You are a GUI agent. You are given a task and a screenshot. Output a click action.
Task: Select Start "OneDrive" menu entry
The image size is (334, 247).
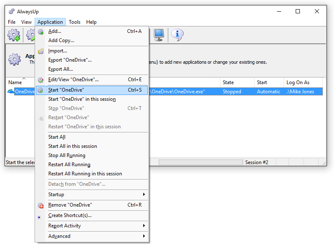coord(92,90)
